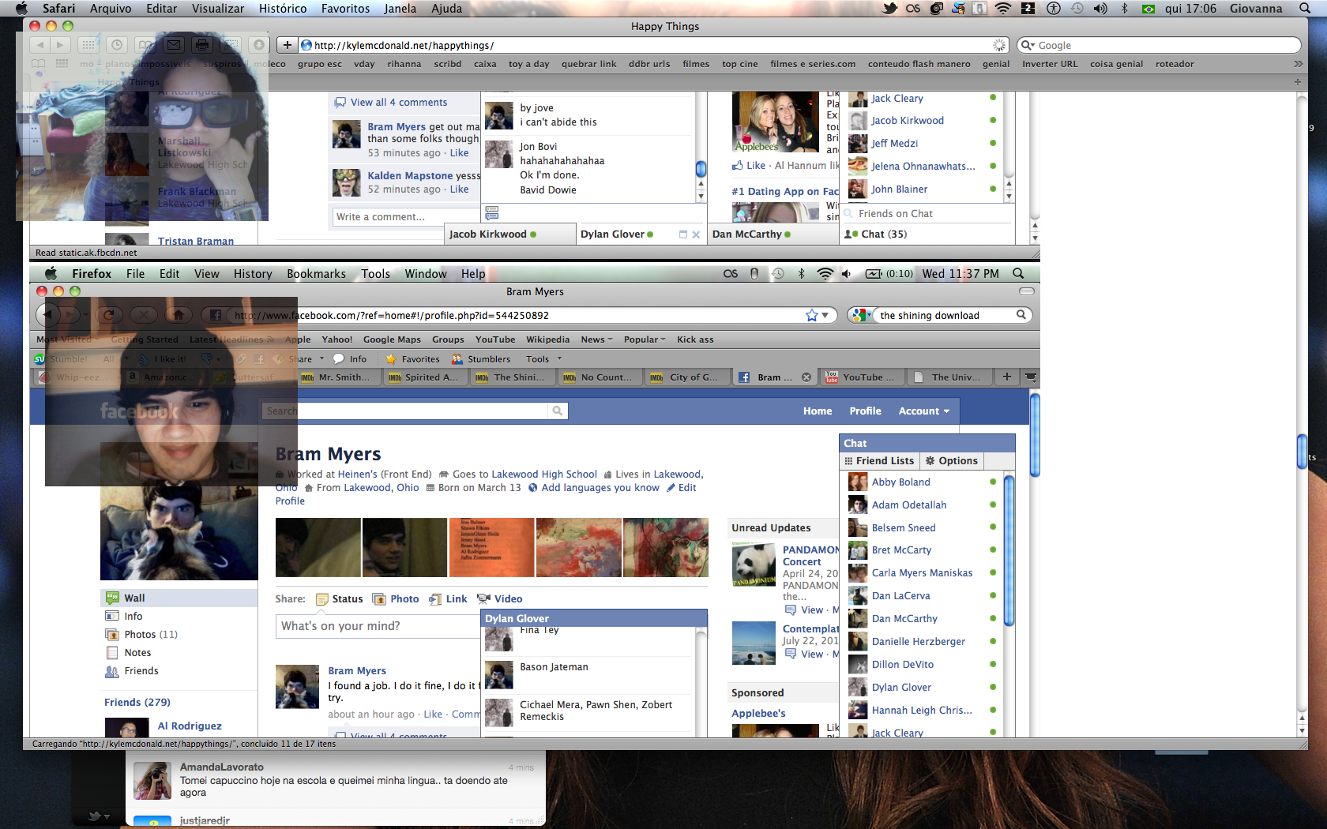Viewport: 1327px width, 829px height.
Task: Open the 'Friends (279)' link
Action: click(137, 702)
